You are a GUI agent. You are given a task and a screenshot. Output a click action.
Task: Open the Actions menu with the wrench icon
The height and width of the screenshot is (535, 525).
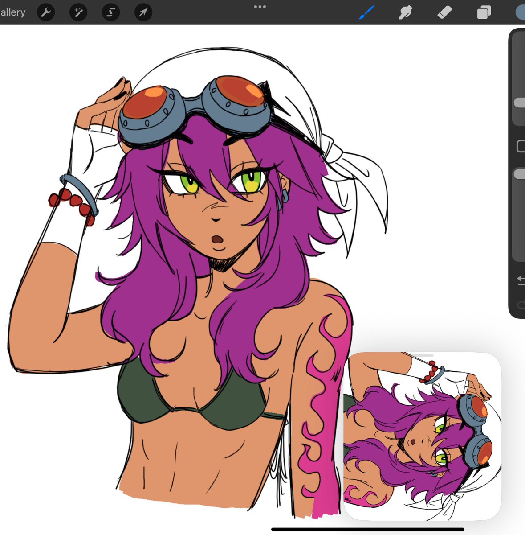coord(46,12)
